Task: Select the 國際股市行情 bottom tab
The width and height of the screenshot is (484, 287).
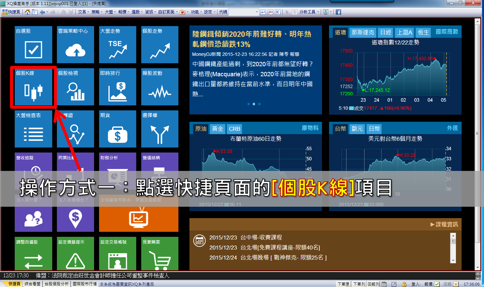Action: 85,284
